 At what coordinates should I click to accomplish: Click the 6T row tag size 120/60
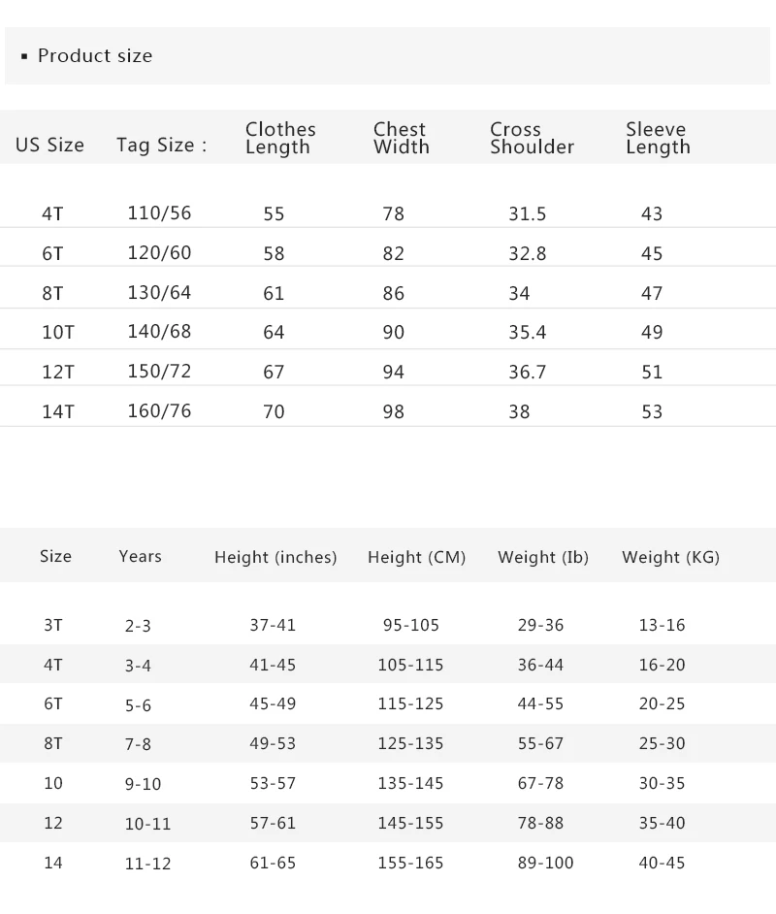click(x=159, y=253)
